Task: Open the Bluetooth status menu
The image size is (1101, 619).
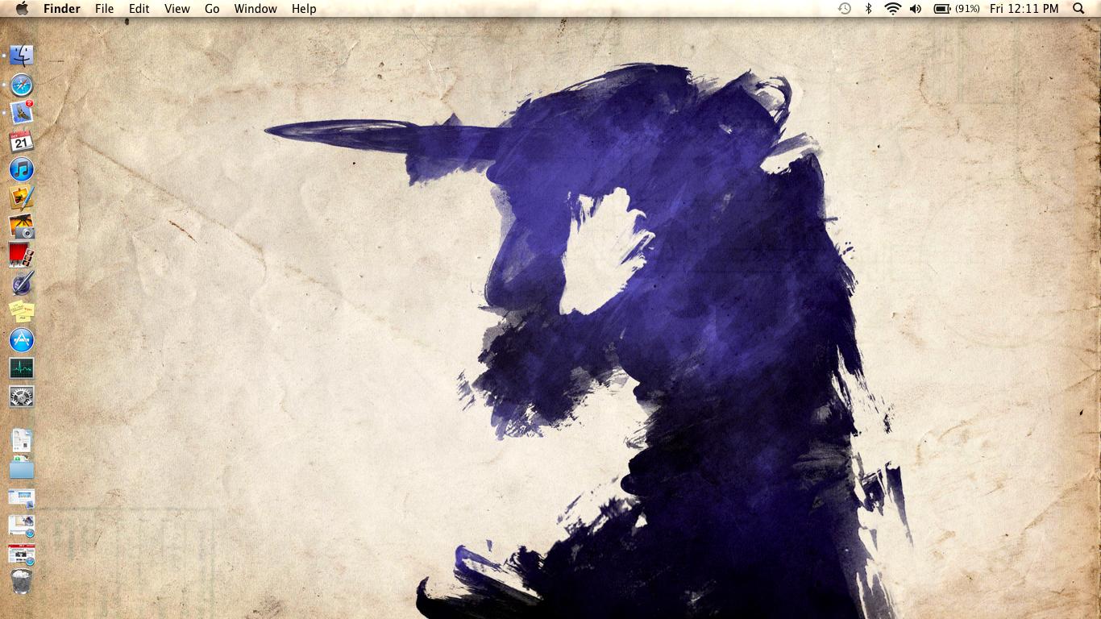Action: pos(868,9)
